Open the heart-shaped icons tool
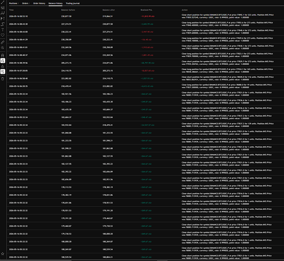The image size is (284, 261). pyautogui.click(x=3, y=35)
